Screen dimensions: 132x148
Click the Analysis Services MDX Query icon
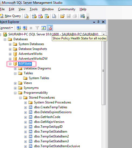pyautogui.click(x=34, y=16)
